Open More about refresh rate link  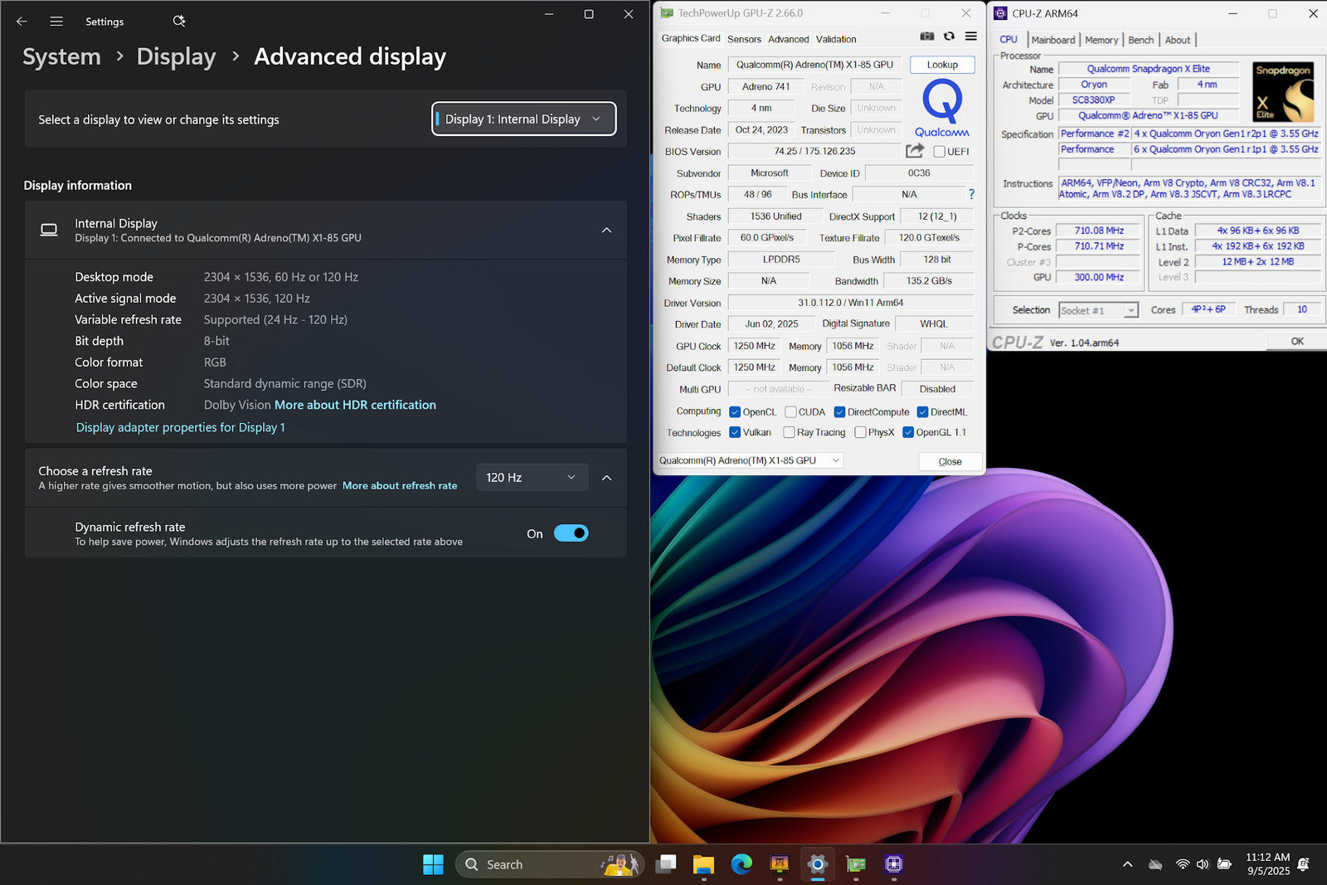coord(400,485)
